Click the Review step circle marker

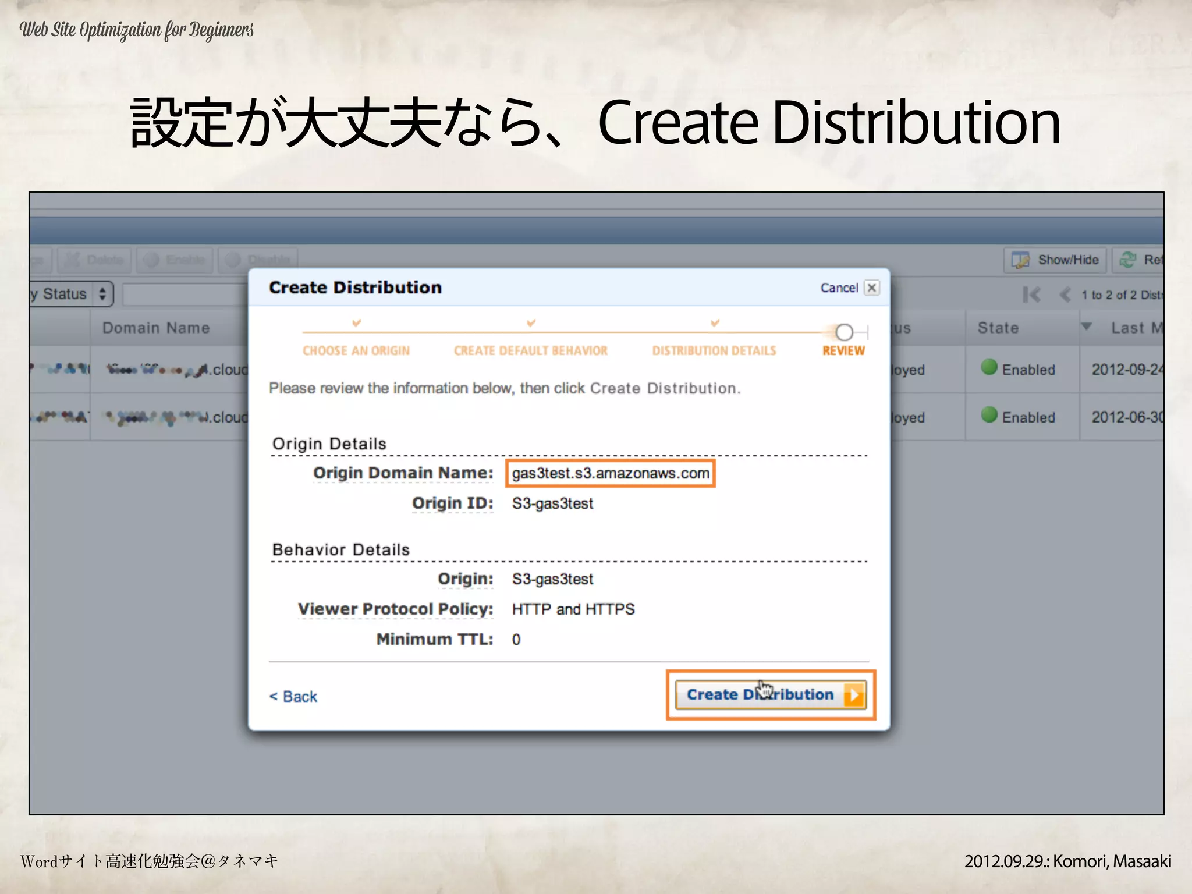tap(844, 332)
